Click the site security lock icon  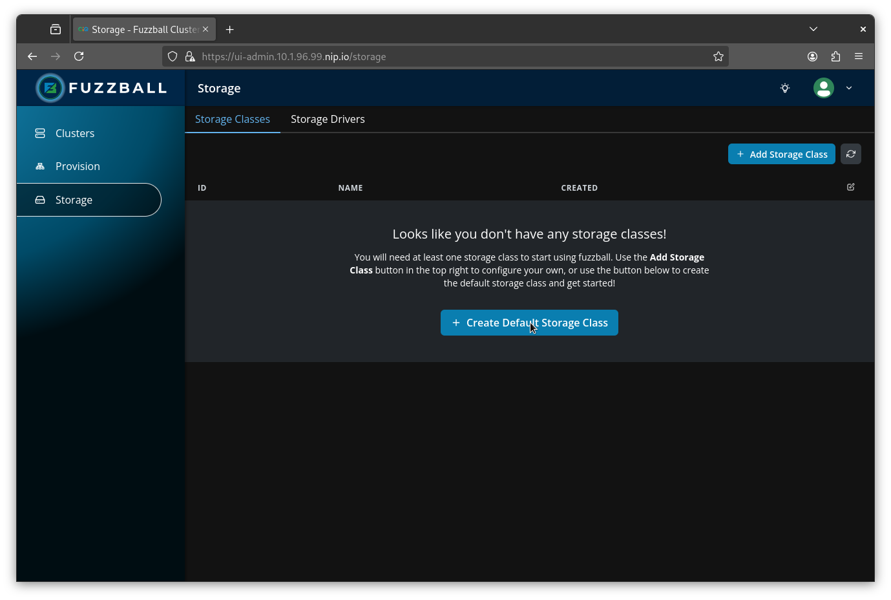click(190, 56)
